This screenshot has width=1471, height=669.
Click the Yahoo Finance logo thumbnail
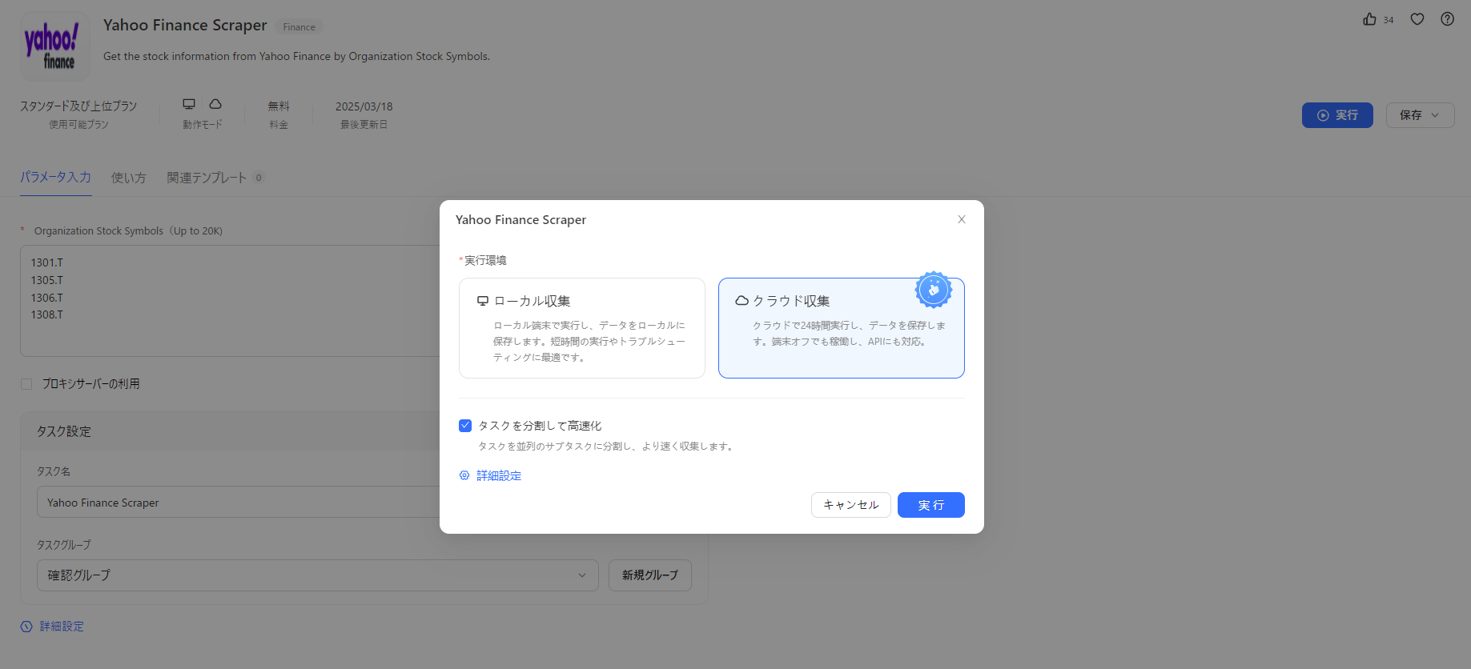54,46
